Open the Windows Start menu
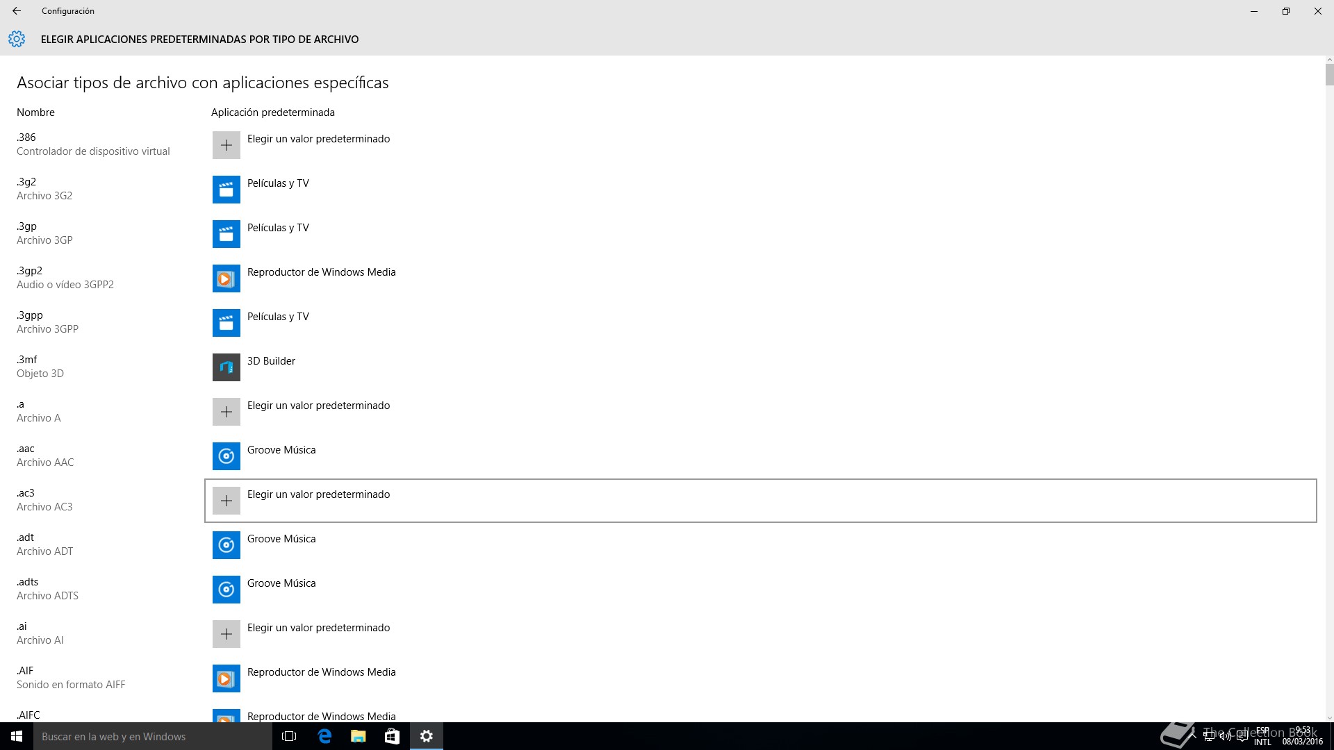Viewport: 1334px width, 750px height. [17, 736]
